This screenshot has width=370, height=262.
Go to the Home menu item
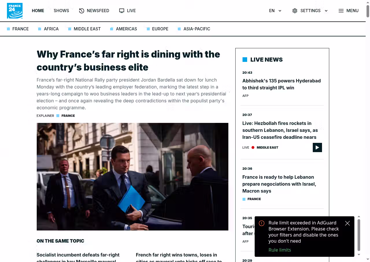point(38,11)
